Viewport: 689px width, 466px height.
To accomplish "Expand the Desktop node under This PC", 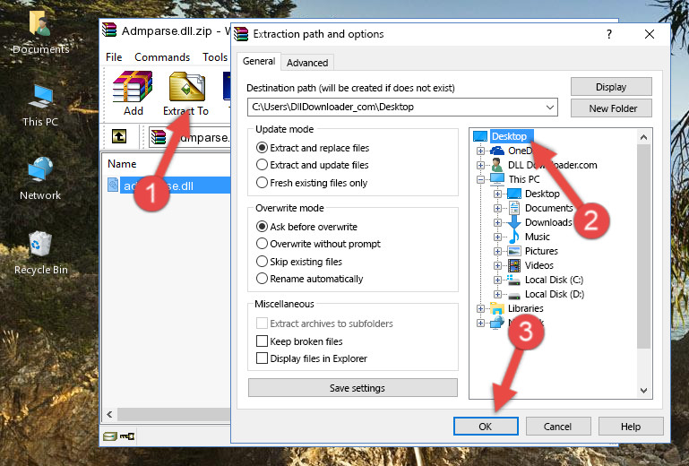I will 497,194.
